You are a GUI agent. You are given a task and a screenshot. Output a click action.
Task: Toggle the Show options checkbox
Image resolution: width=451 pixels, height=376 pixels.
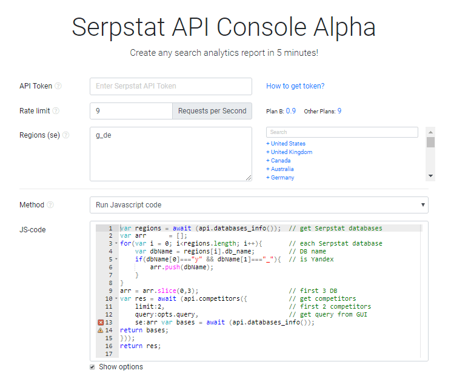tap(92, 367)
